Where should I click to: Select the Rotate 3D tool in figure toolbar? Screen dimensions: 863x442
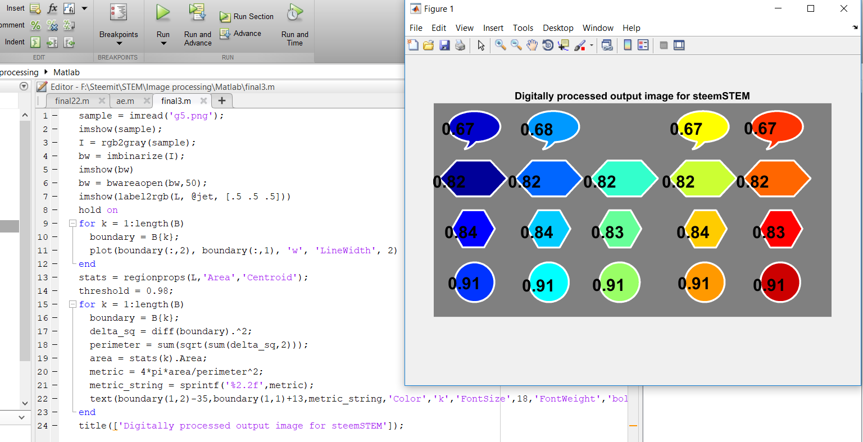point(548,45)
